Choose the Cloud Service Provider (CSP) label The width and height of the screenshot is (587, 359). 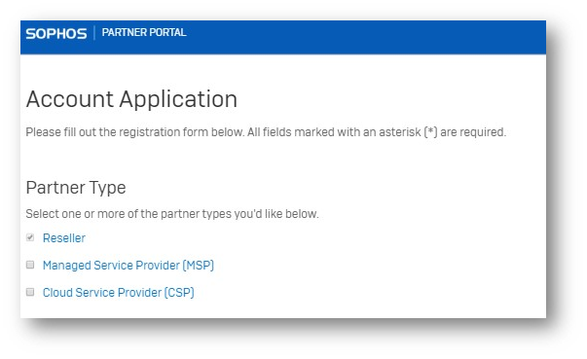pos(119,293)
